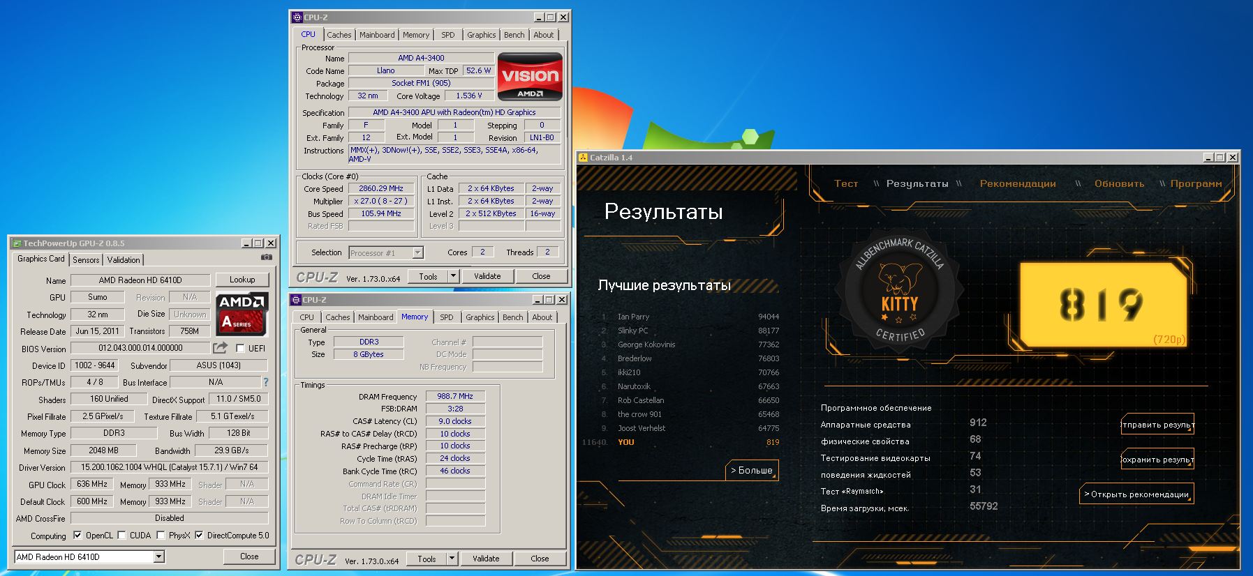The image size is (1253, 576).
Task: Click Validate in upper CPU-Z window
Action: [487, 276]
